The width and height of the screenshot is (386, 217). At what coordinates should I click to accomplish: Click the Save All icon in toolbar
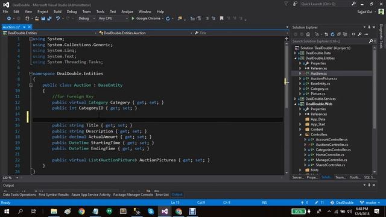coord(49,19)
